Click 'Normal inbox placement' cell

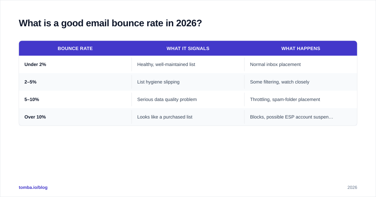tap(301, 64)
